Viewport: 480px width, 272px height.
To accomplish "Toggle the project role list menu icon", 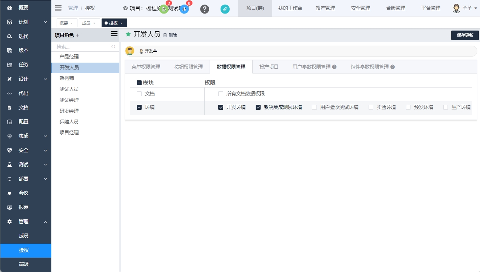I will (114, 34).
